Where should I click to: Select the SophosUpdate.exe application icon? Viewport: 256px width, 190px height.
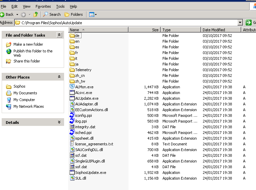72,172
